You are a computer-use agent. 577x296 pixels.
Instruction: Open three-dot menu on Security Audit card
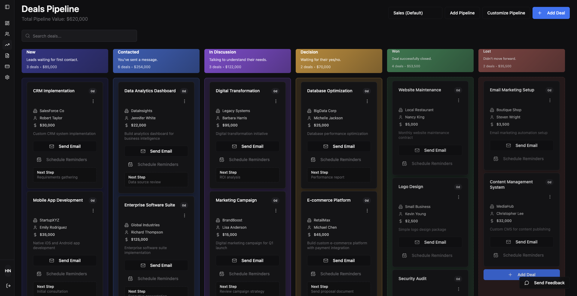pyautogui.click(x=459, y=289)
